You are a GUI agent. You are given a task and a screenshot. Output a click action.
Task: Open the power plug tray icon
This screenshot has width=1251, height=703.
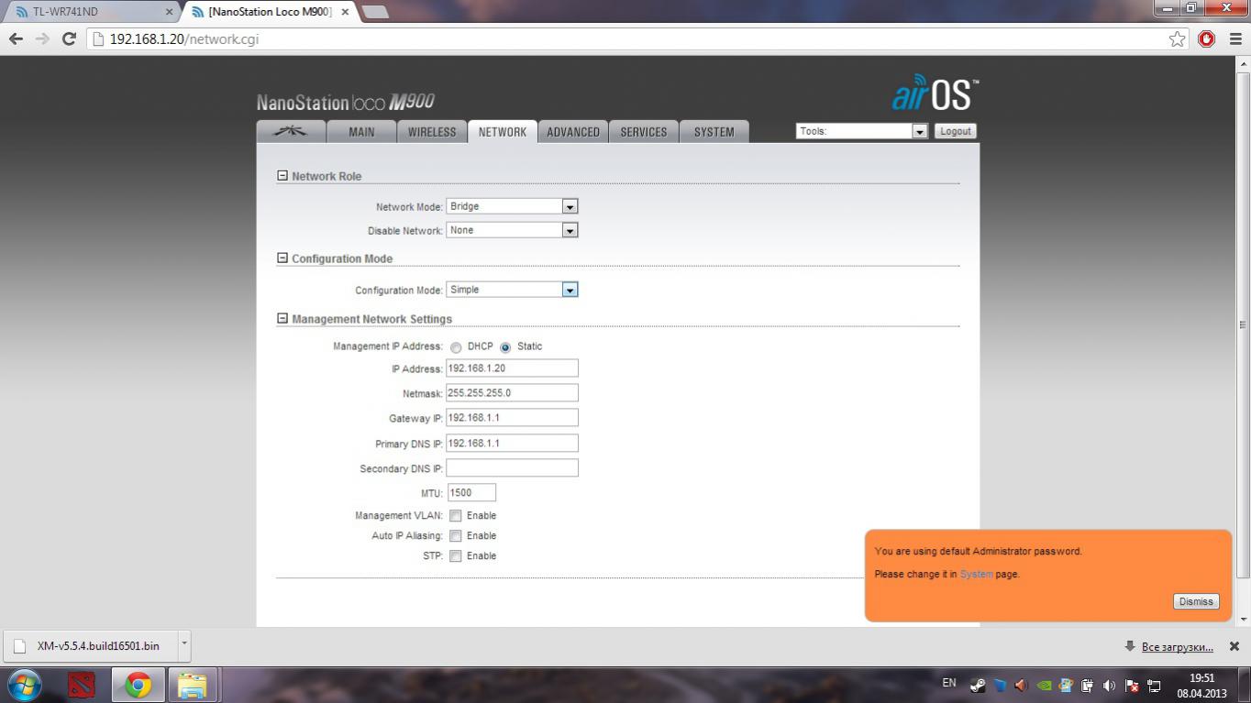1087,685
